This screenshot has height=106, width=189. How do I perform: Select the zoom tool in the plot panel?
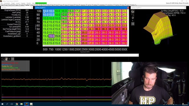3,59
